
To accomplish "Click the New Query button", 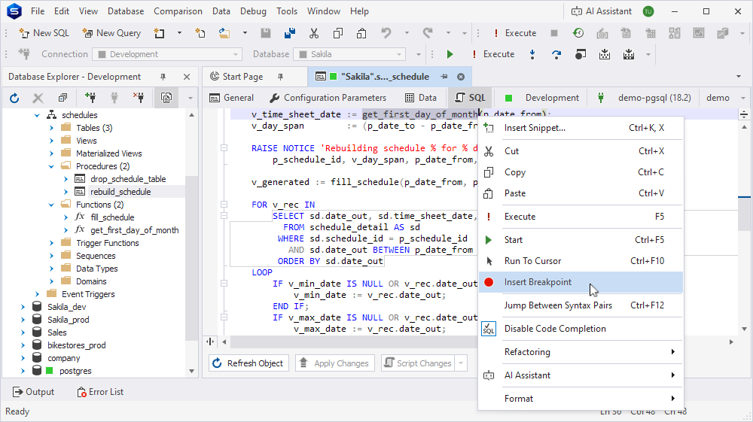I will 112,33.
